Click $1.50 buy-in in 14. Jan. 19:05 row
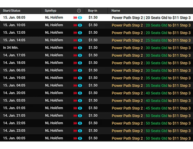Viewport: 193px width, 149px height. point(93,78)
